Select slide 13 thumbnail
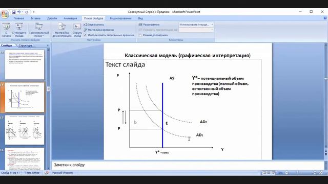This screenshot has height=184, width=328. pos(25,65)
